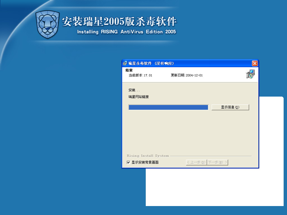Click the setup computer-and-disc icon in the dialog header
The height and width of the screenshot is (215, 287).
(250, 74)
